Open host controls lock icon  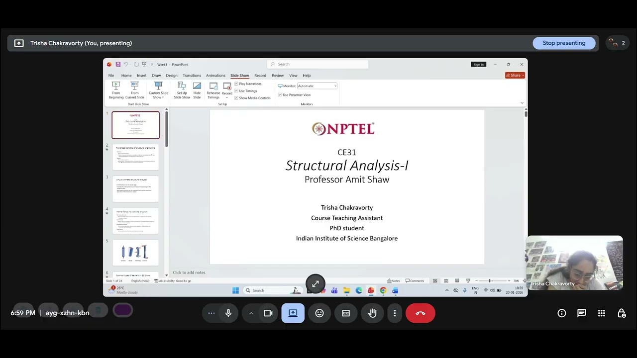click(x=622, y=313)
